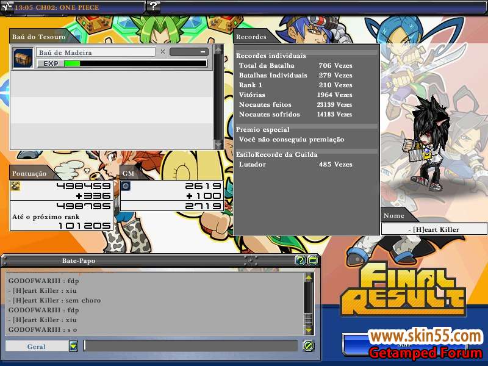Click Batalhas Individuais record row
Viewport: 488px width, 366px height.
click(x=296, y=75)
